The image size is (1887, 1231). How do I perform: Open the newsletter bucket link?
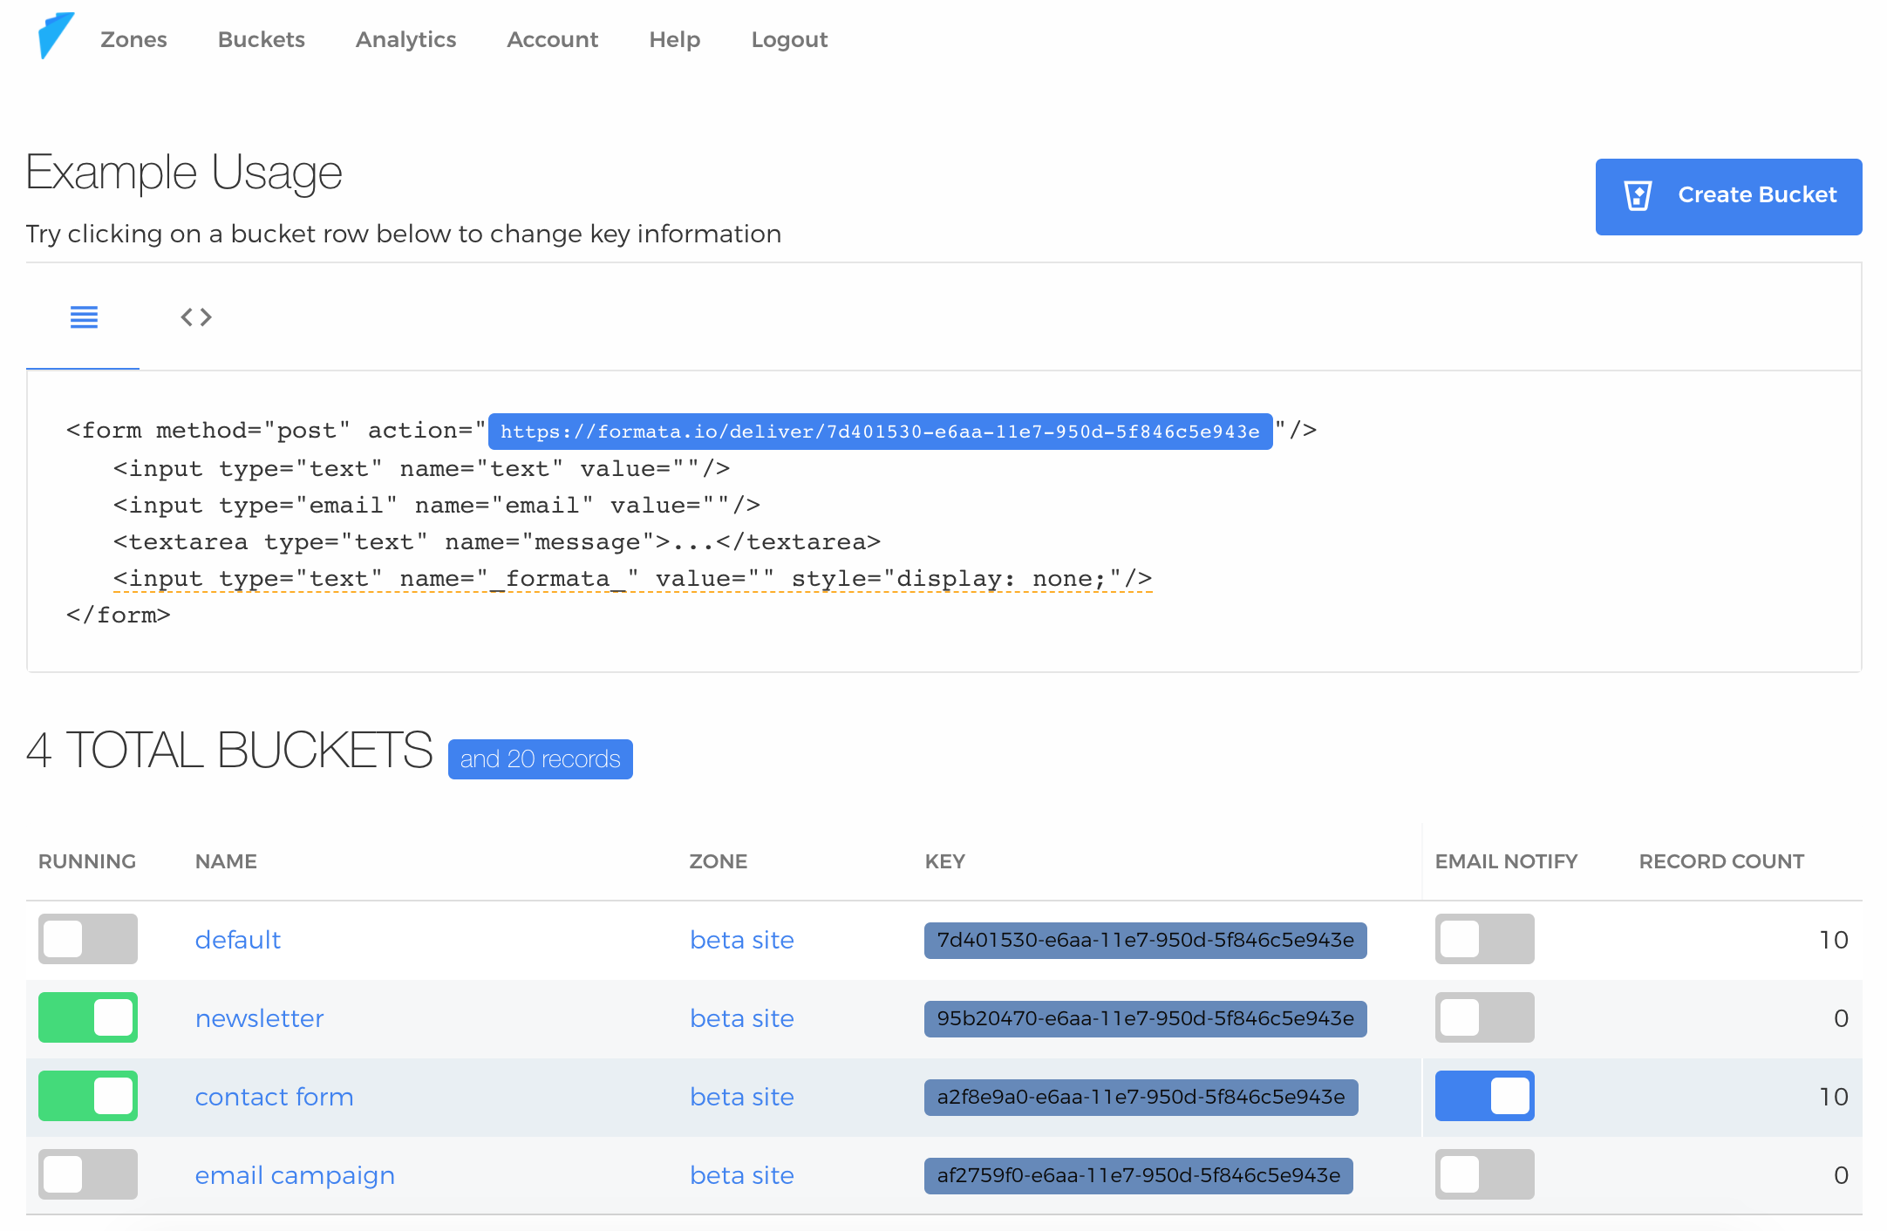point(259,1018)
